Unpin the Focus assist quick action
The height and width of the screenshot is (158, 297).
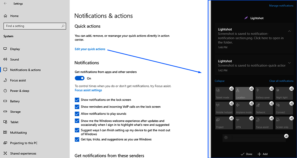272,118
